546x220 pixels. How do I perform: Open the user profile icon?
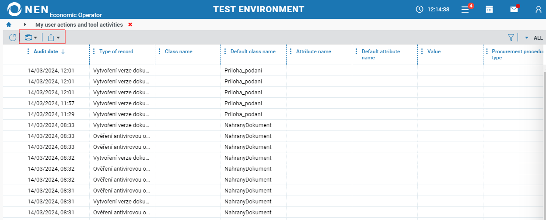coord(538,9)
